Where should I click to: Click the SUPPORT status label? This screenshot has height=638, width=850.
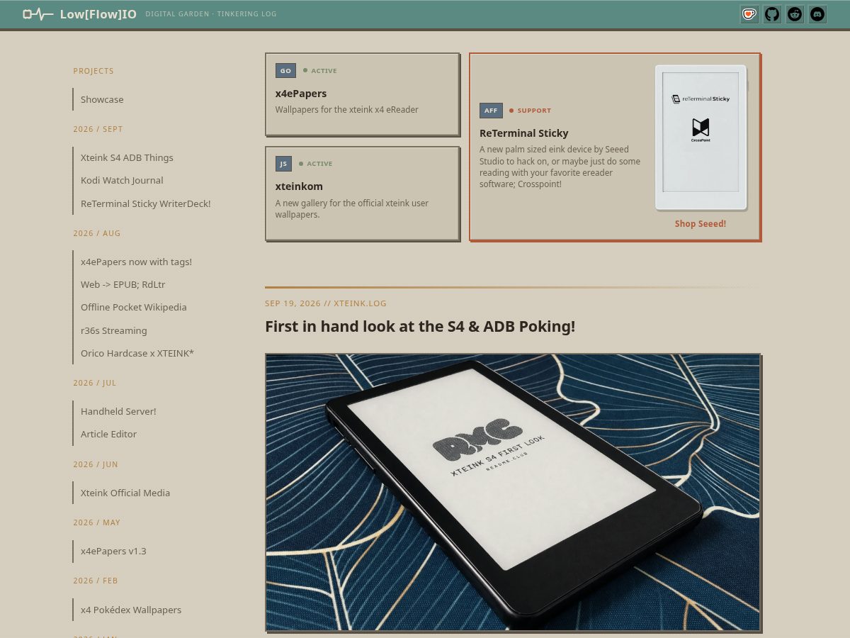[530, 111]
